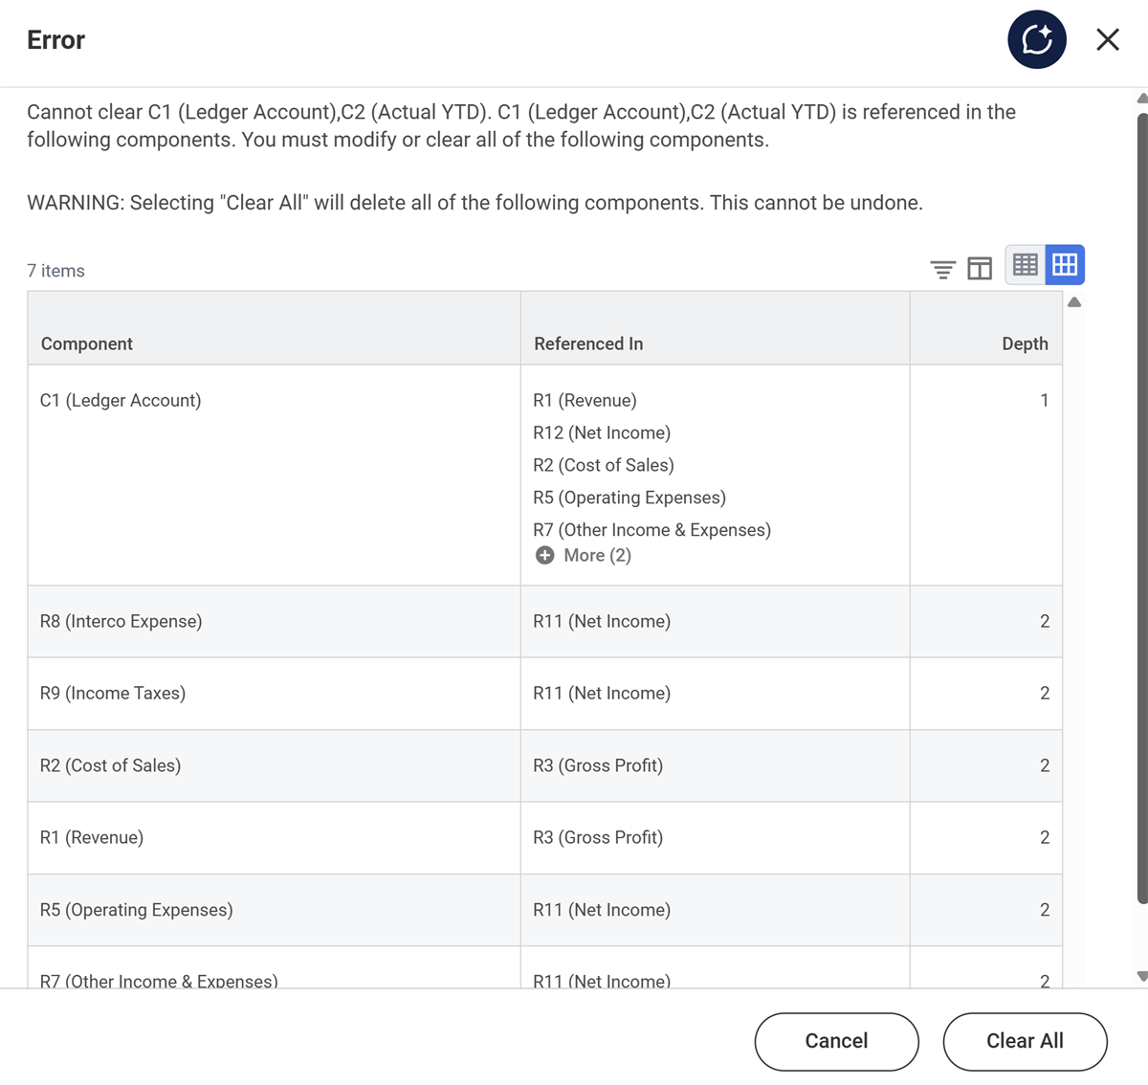Click depth value 2 in Interco Expense row
This screenshot has width=1148, height=1085.
[1045, 622]
